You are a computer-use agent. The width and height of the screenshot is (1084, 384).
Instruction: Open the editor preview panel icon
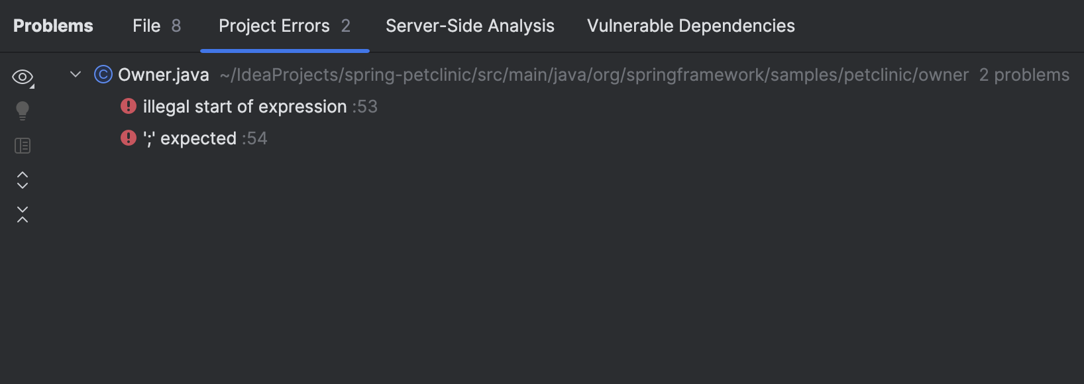click(x=22, y=145)
